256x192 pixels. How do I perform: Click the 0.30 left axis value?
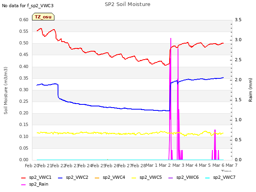coord(24,90)
